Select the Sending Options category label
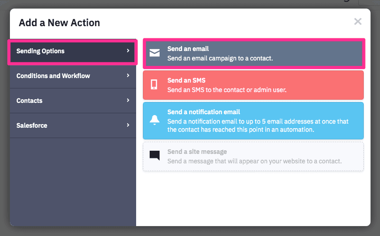 (41, 51)
